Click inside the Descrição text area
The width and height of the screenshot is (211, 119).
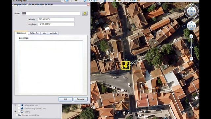coord(51,67)
